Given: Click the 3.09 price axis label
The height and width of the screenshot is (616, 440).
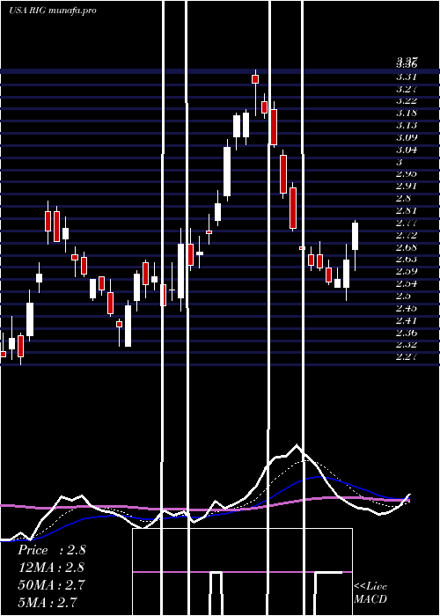Looking at the screenshot, I should [407, 137].
